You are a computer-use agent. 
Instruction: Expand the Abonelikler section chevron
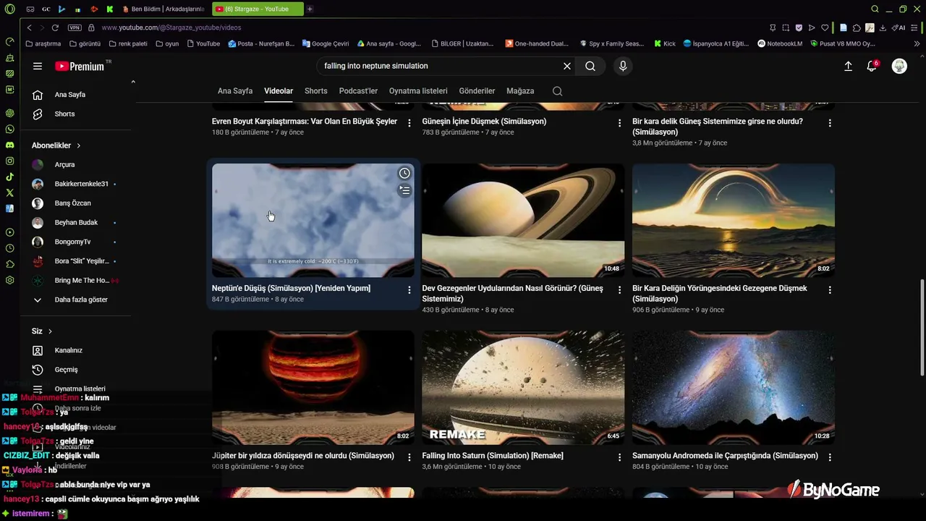79,145
